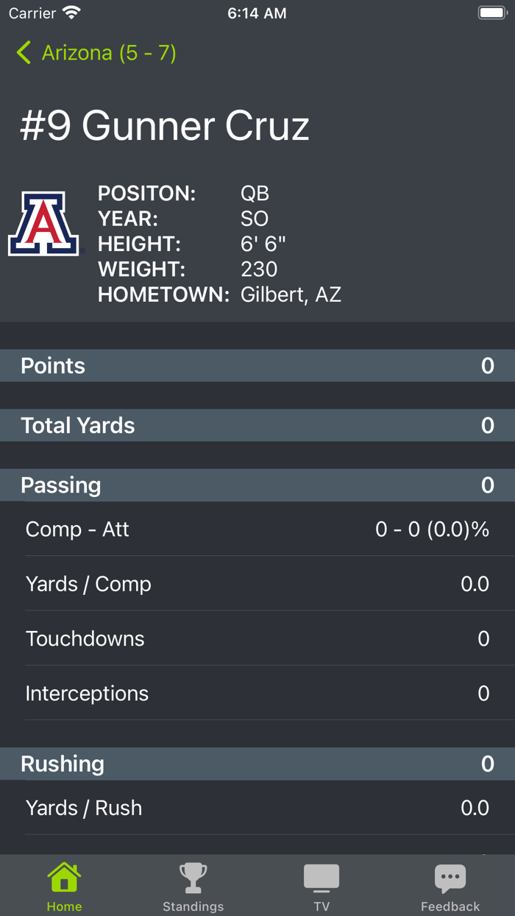Viewport: 515px width, 916px height.
Task: Tap the Wi-Fi signal icon
Action: pos(71,12)
